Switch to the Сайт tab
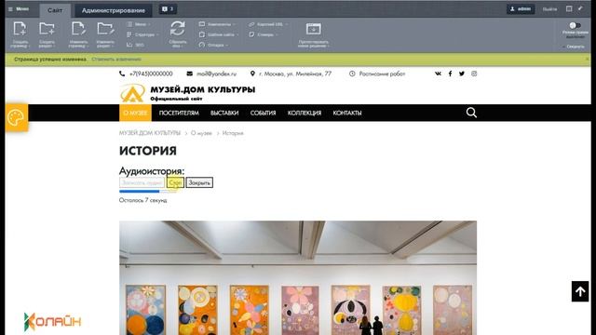Image resolution: width=596 pixels, height=335 pixels. [55, 10]
